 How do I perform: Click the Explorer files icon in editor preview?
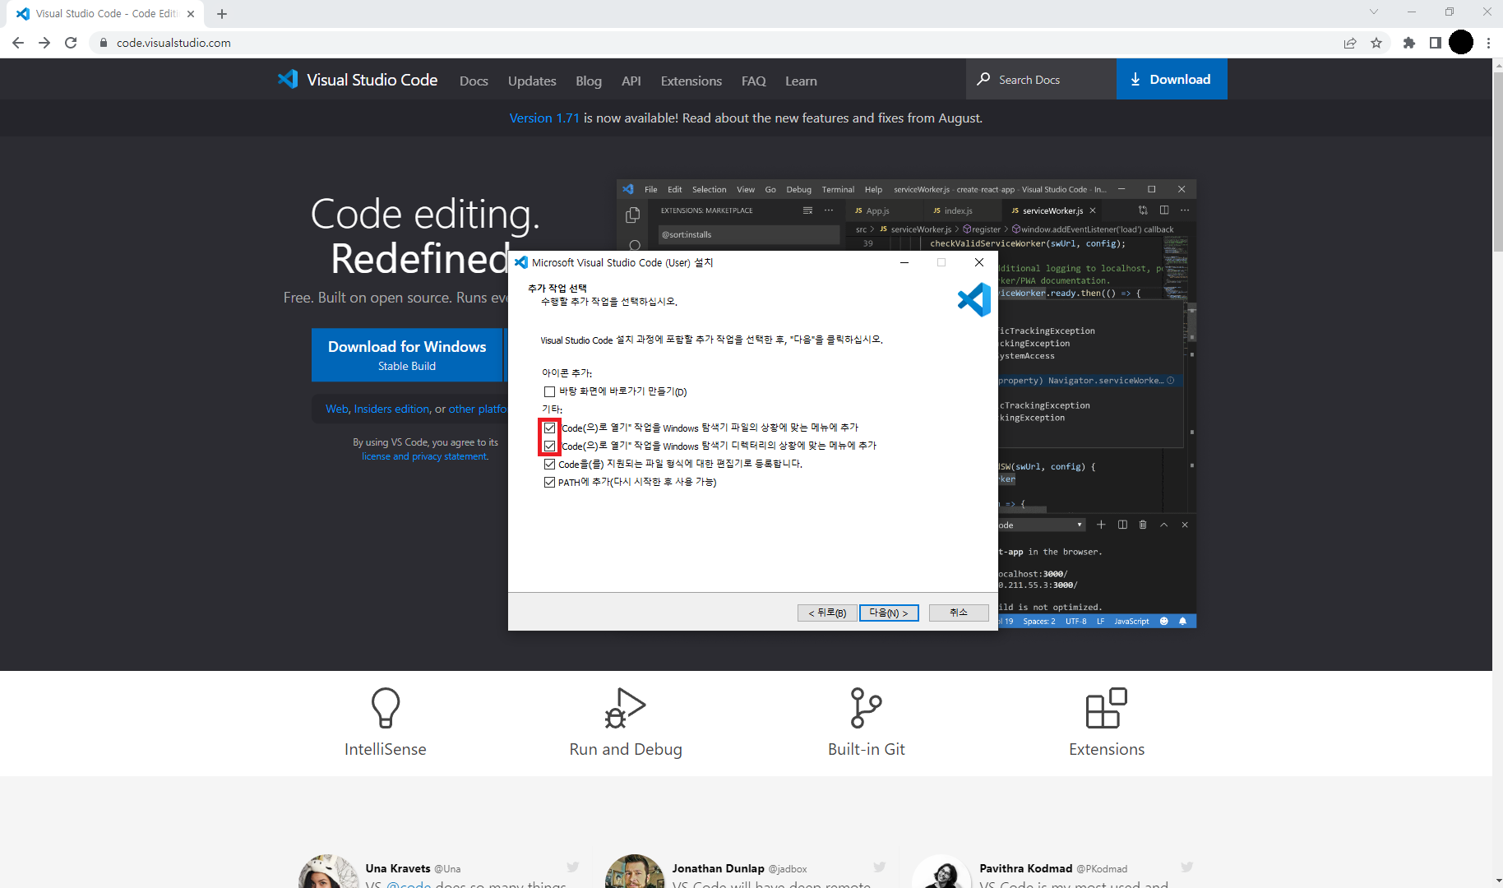[632, 215]
